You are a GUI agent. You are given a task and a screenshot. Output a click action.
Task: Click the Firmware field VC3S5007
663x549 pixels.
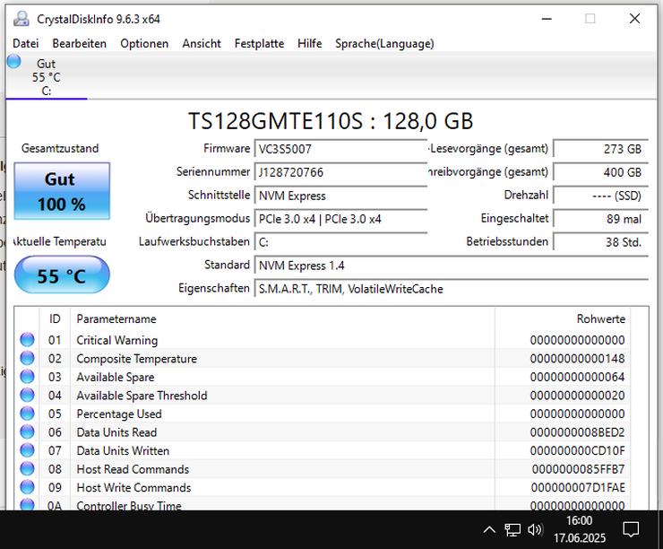coord(340,149)
